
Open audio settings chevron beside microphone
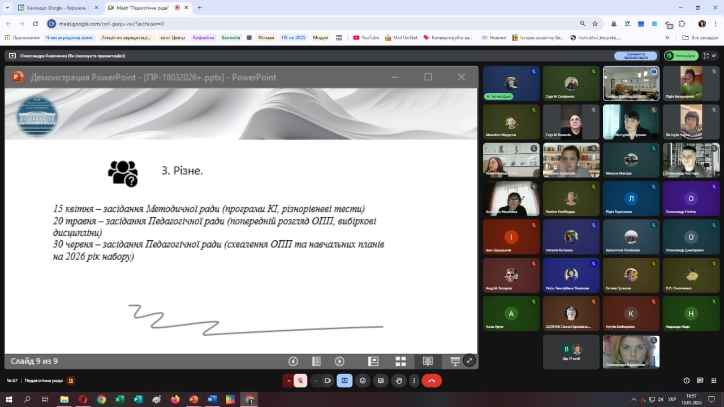click(288, 381)
